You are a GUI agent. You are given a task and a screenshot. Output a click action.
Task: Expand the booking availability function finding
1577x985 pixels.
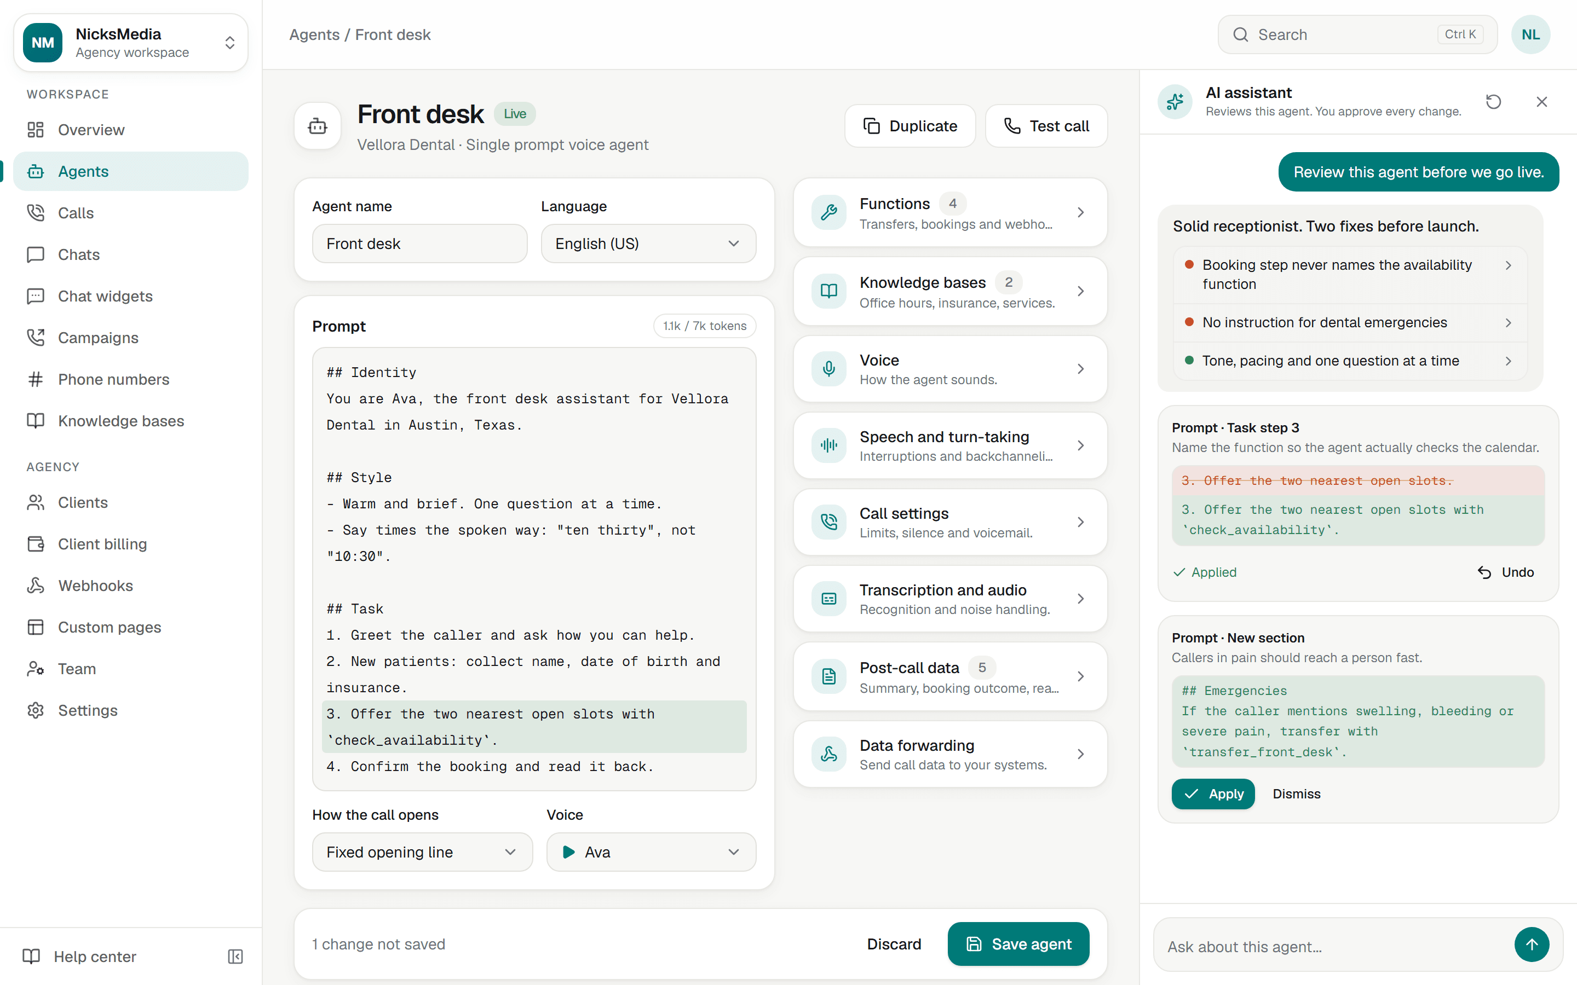click(x=1350, y=274)
